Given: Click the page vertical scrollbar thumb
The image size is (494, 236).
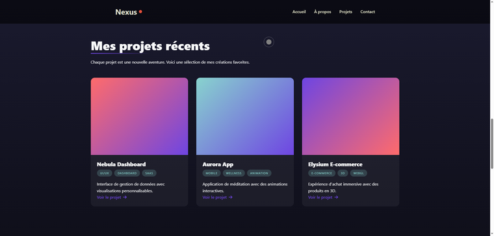Looking at the screenshot, I should 492,144.
